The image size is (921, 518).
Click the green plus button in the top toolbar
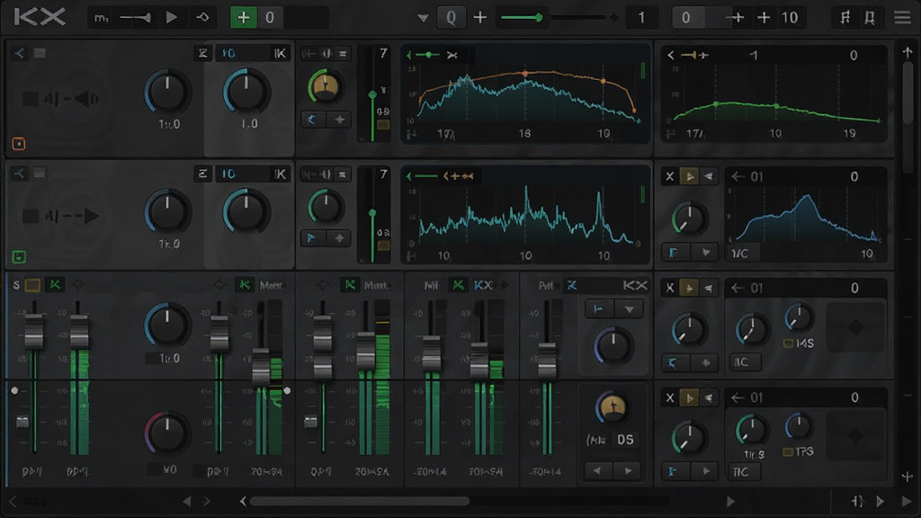(243, 18)
